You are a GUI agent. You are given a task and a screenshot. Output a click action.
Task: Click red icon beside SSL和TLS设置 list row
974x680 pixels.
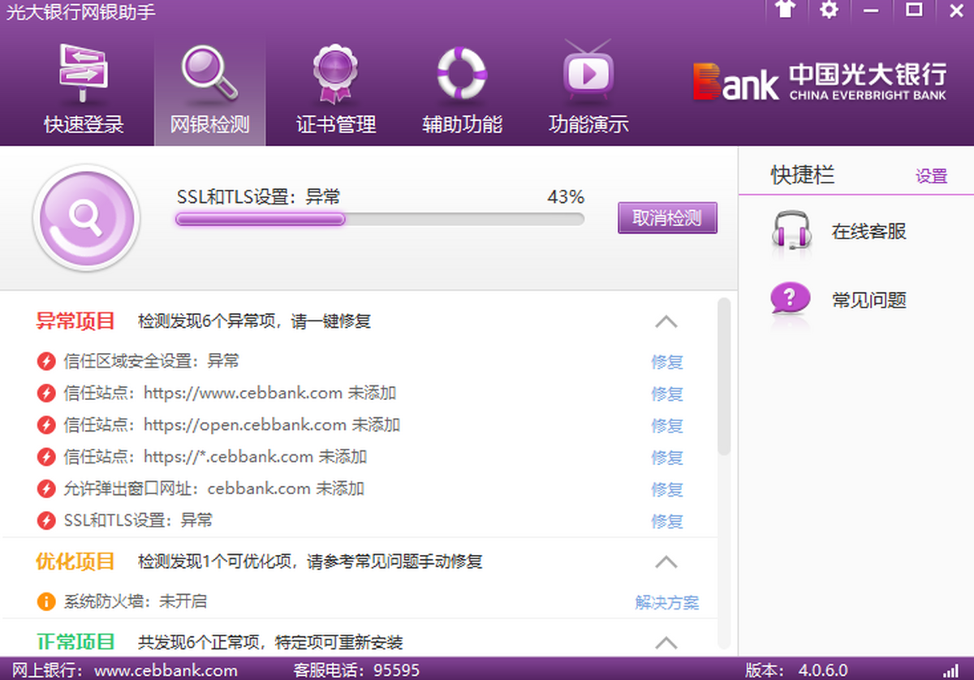[x=46, y=520]
